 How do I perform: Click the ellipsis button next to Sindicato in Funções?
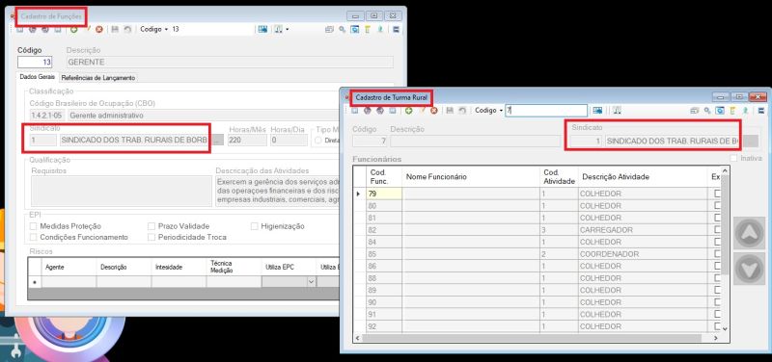(218, 141)
